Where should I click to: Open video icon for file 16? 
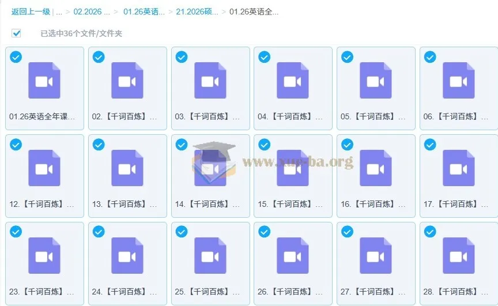click(x=375, y=168)
